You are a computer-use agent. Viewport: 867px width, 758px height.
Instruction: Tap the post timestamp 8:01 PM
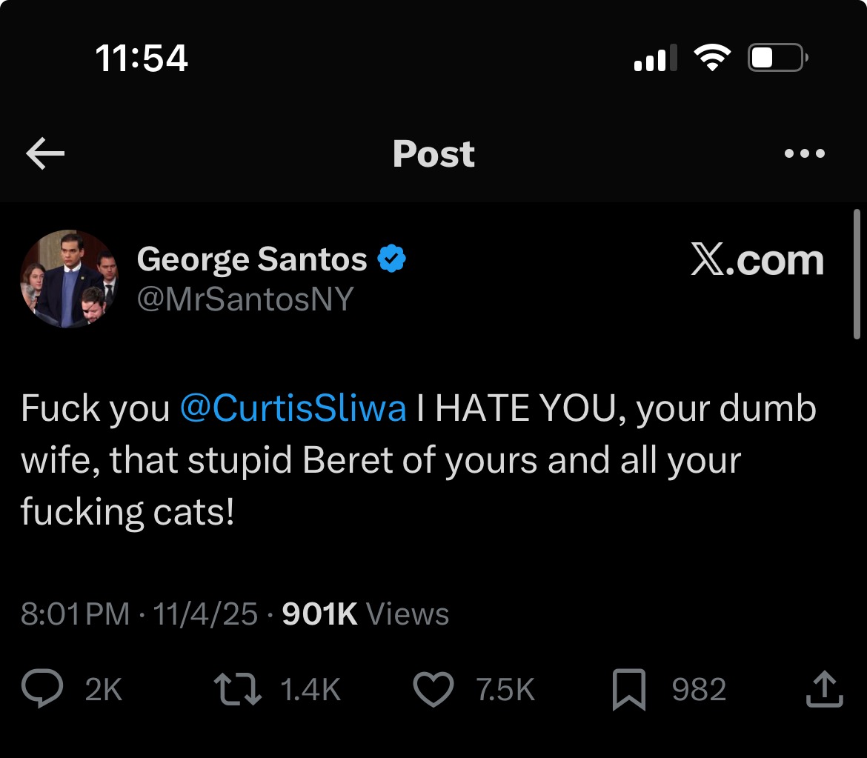click(75, 614)
